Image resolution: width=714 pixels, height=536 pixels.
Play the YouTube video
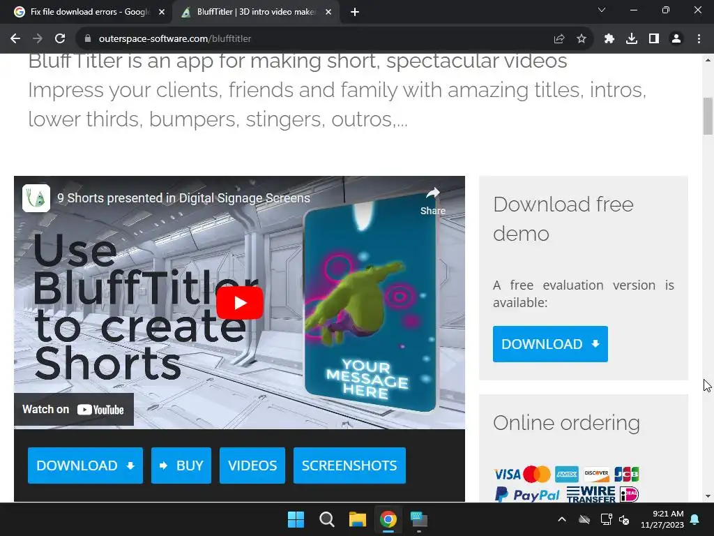click(x=240, y=303)
